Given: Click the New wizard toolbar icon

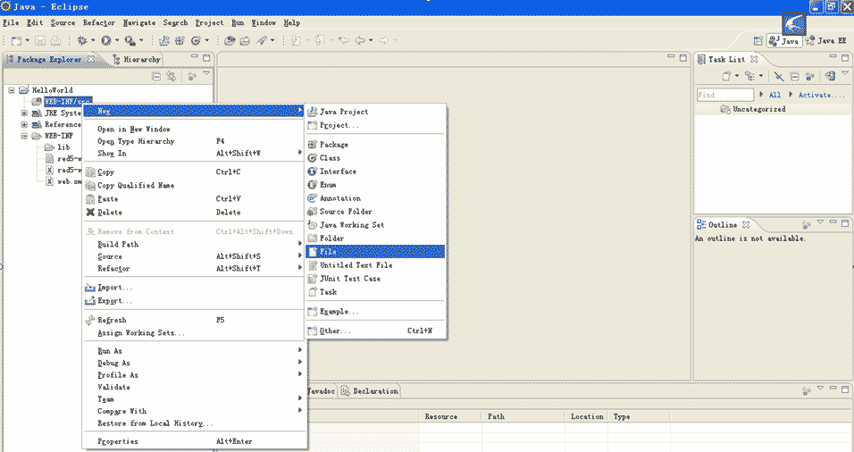Looking at the screenshot, I should pos(16,40).
